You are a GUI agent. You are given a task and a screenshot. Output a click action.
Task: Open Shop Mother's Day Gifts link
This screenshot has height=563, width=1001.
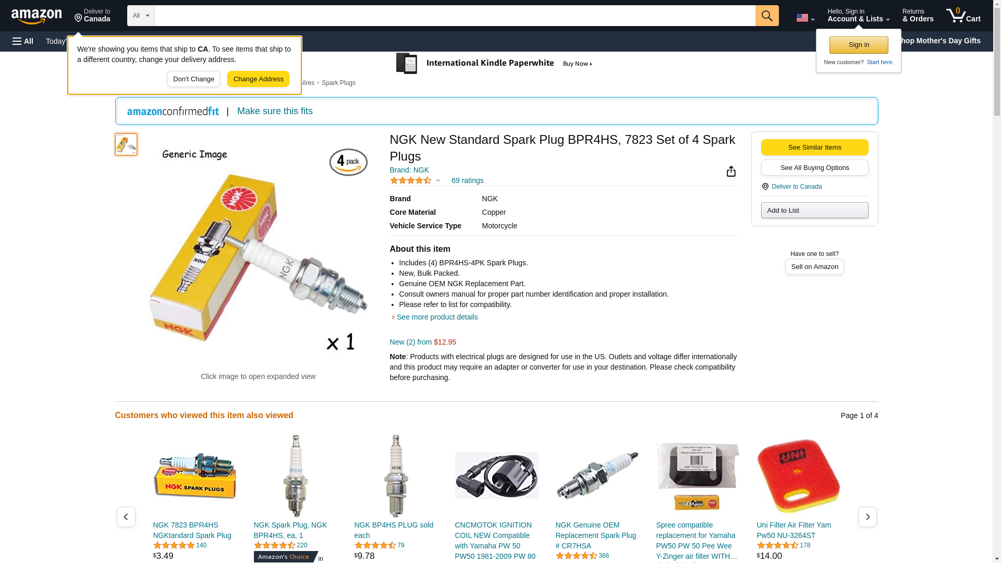944,41
